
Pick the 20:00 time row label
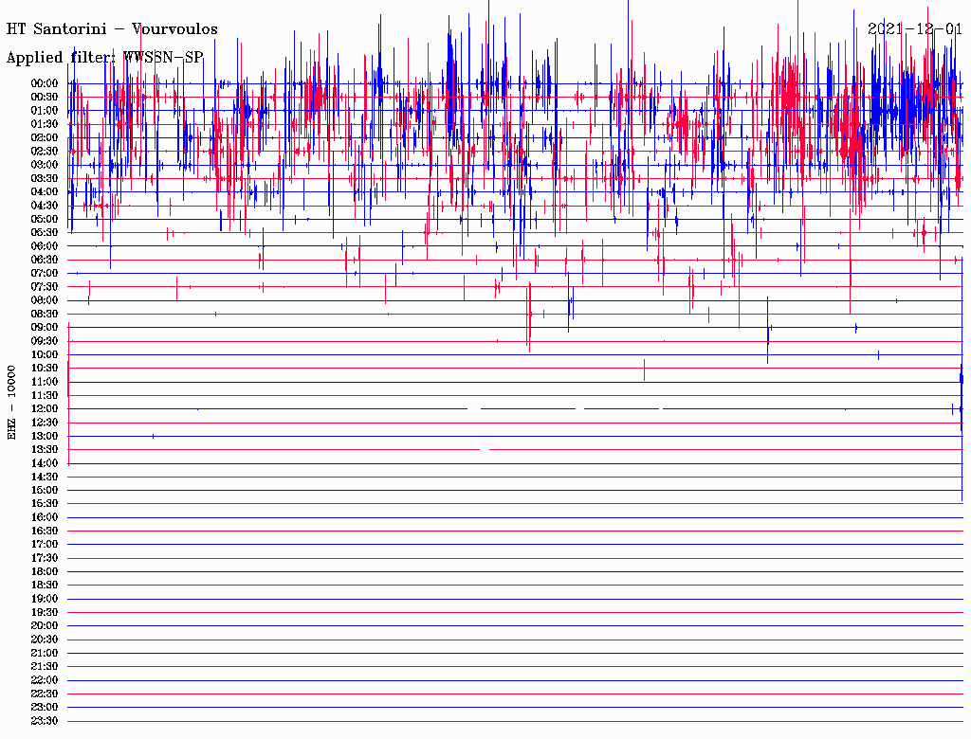pyautogui.click(x=46, y=626)
